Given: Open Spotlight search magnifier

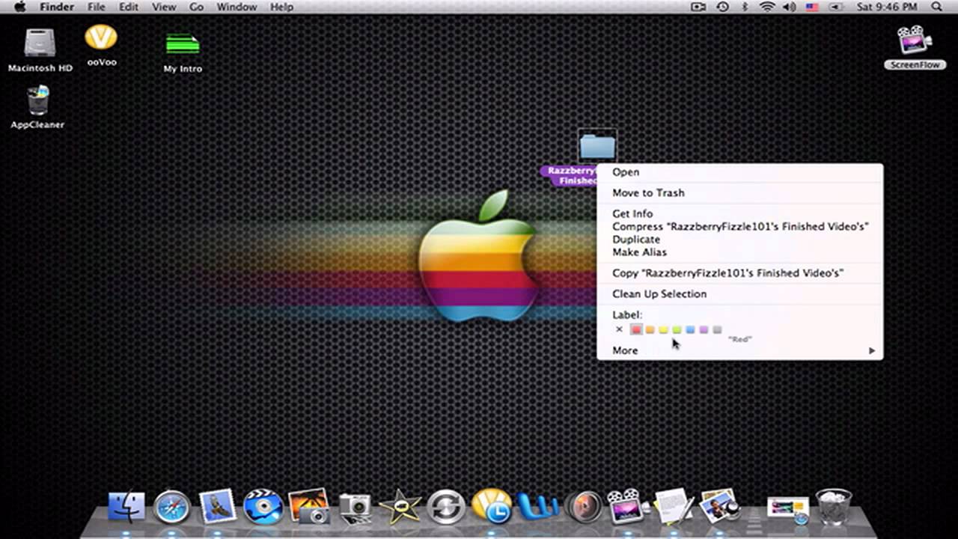Looking at the screenshot, I should pos(936,7).
